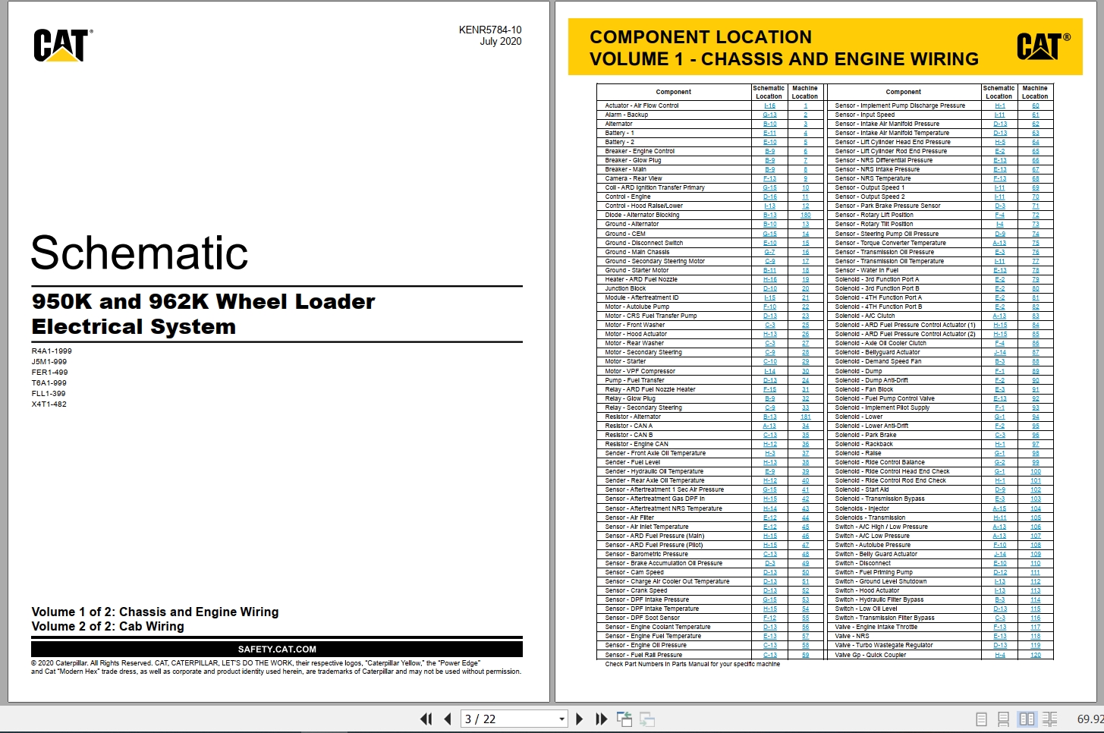The width and height of the screenshot is (1104, 733).
Task: Open machine location 59 for Fuel Rail Pressure Sensor
Action: point(805,654)
